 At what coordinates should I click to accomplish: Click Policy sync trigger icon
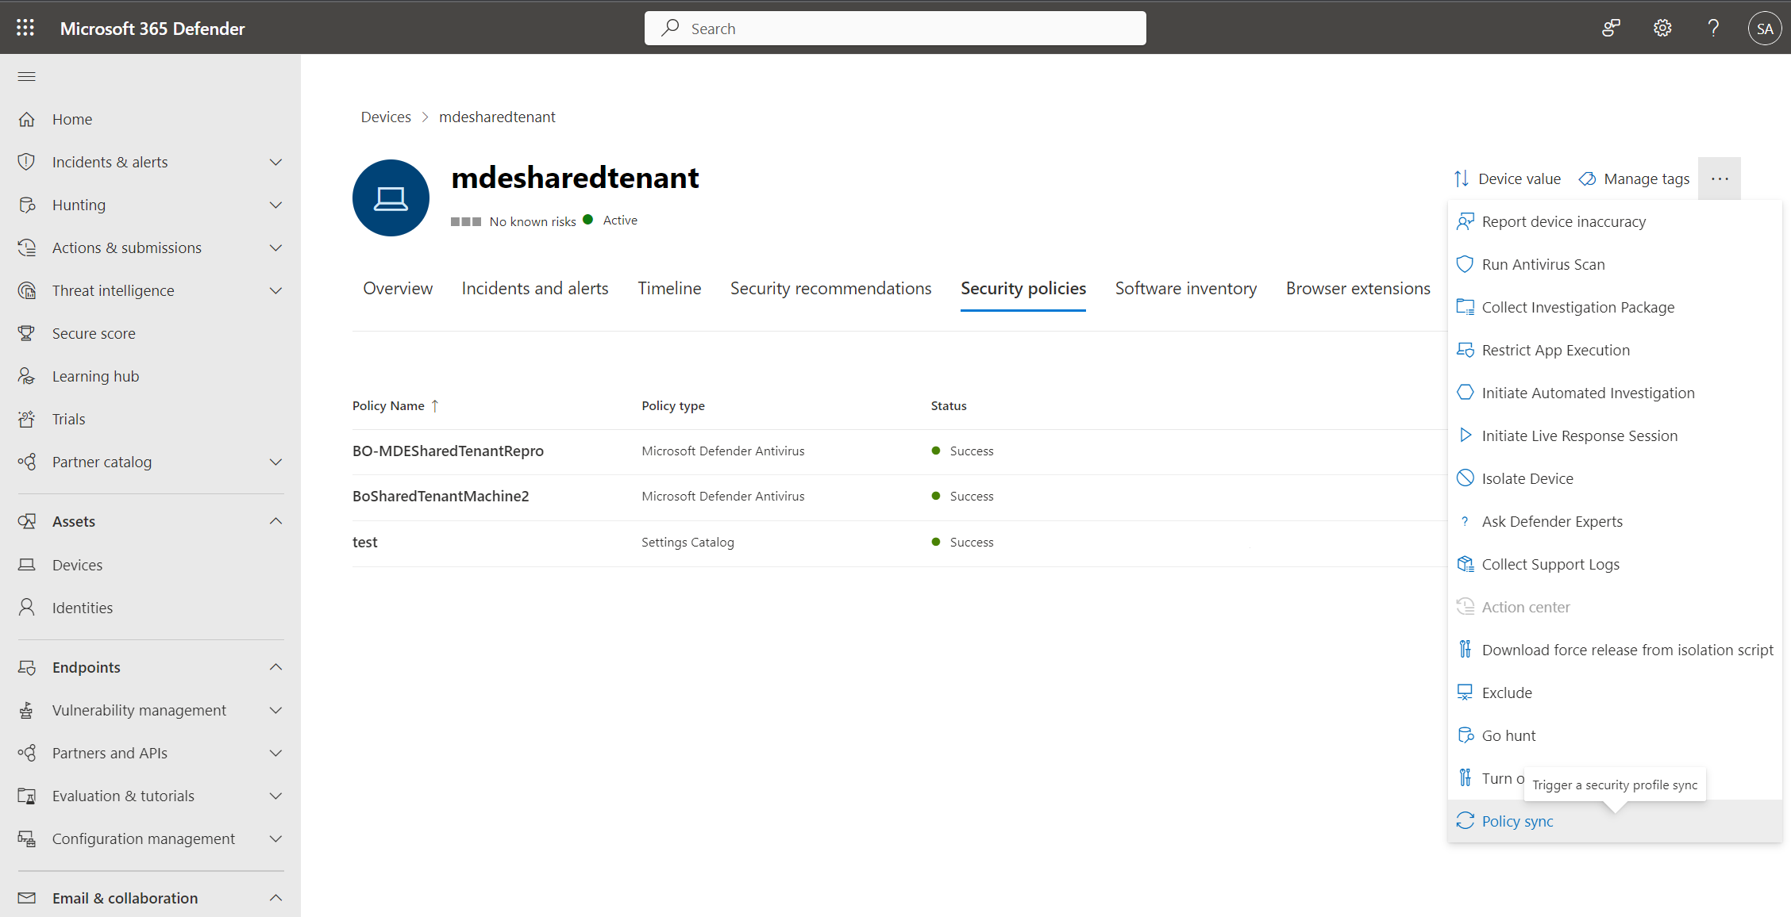click(1466, 821)
